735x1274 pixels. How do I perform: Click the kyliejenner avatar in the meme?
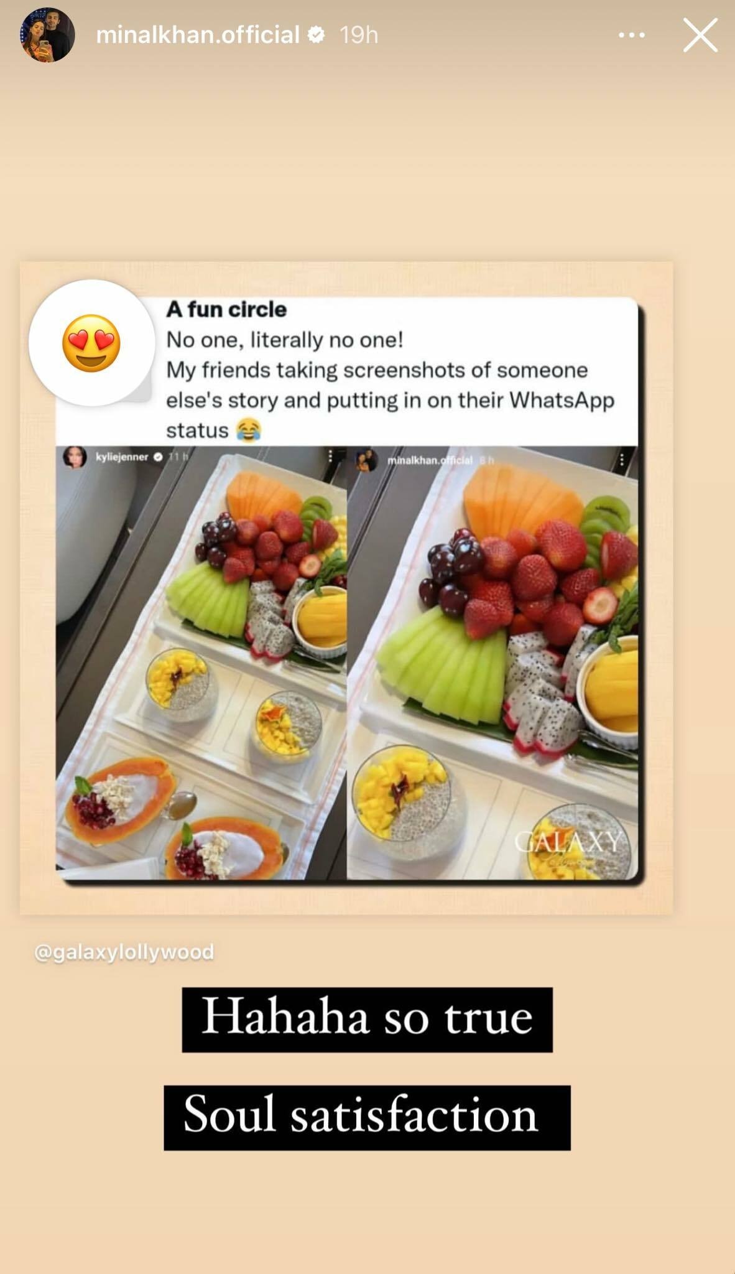pyautogui.click(x=75, y=457)
